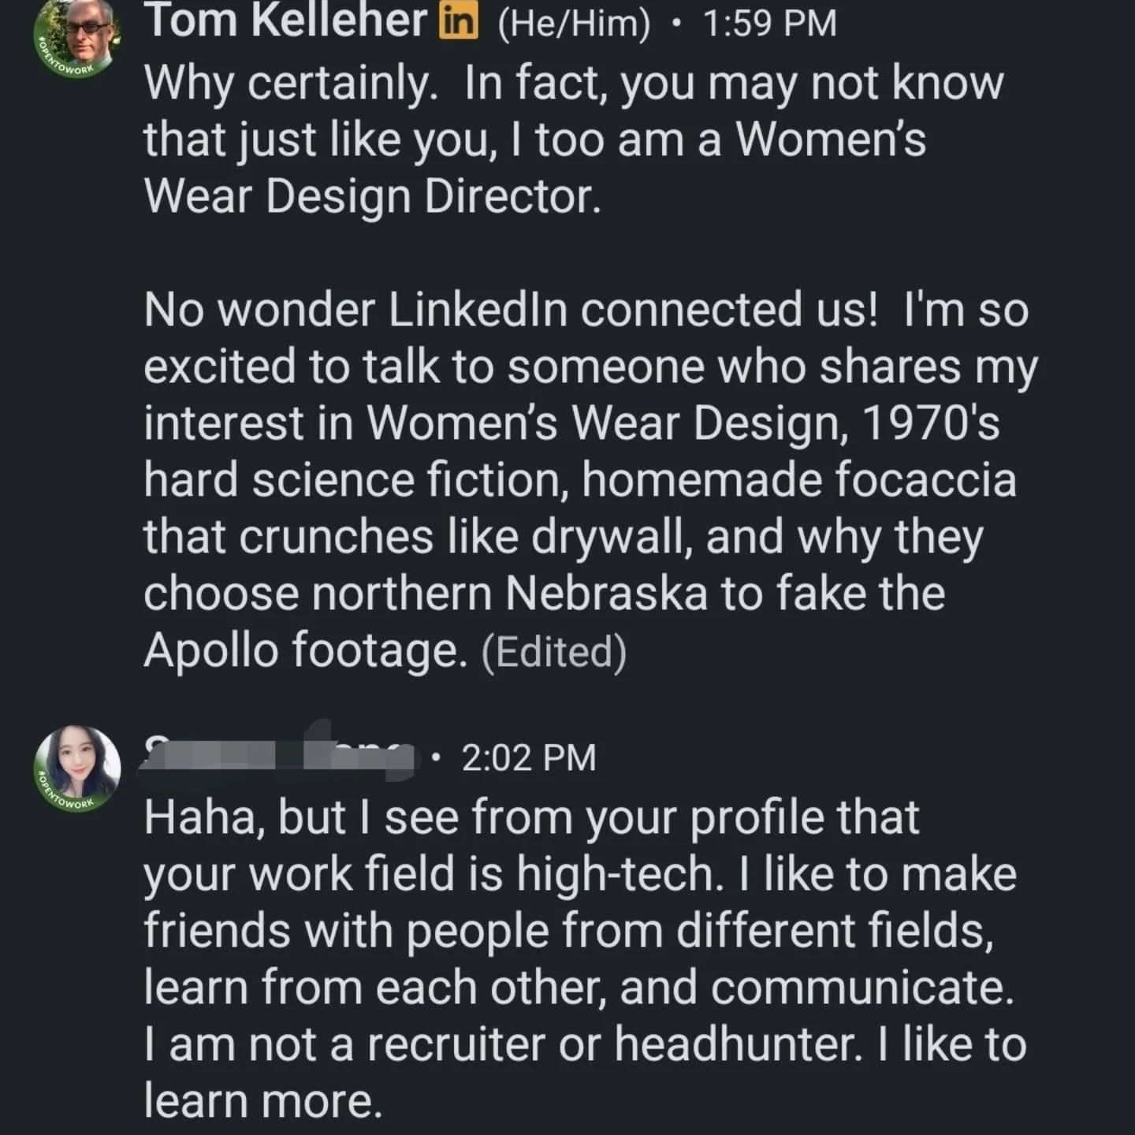
Task: Click the 'homemade focaccia' text line
Action: pos(580,479)
